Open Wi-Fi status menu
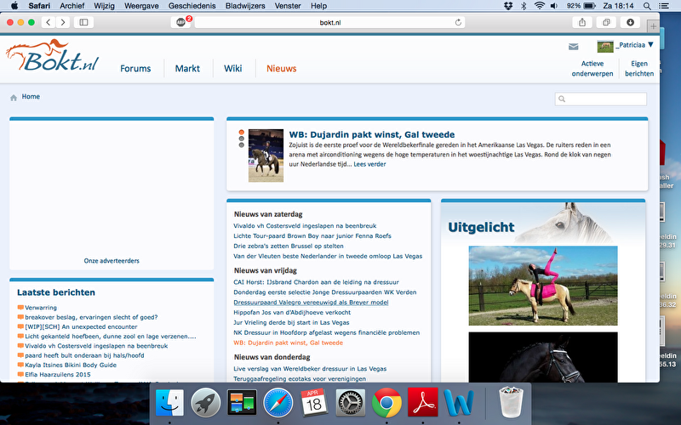The image size is (681, 425). point(540,6)
